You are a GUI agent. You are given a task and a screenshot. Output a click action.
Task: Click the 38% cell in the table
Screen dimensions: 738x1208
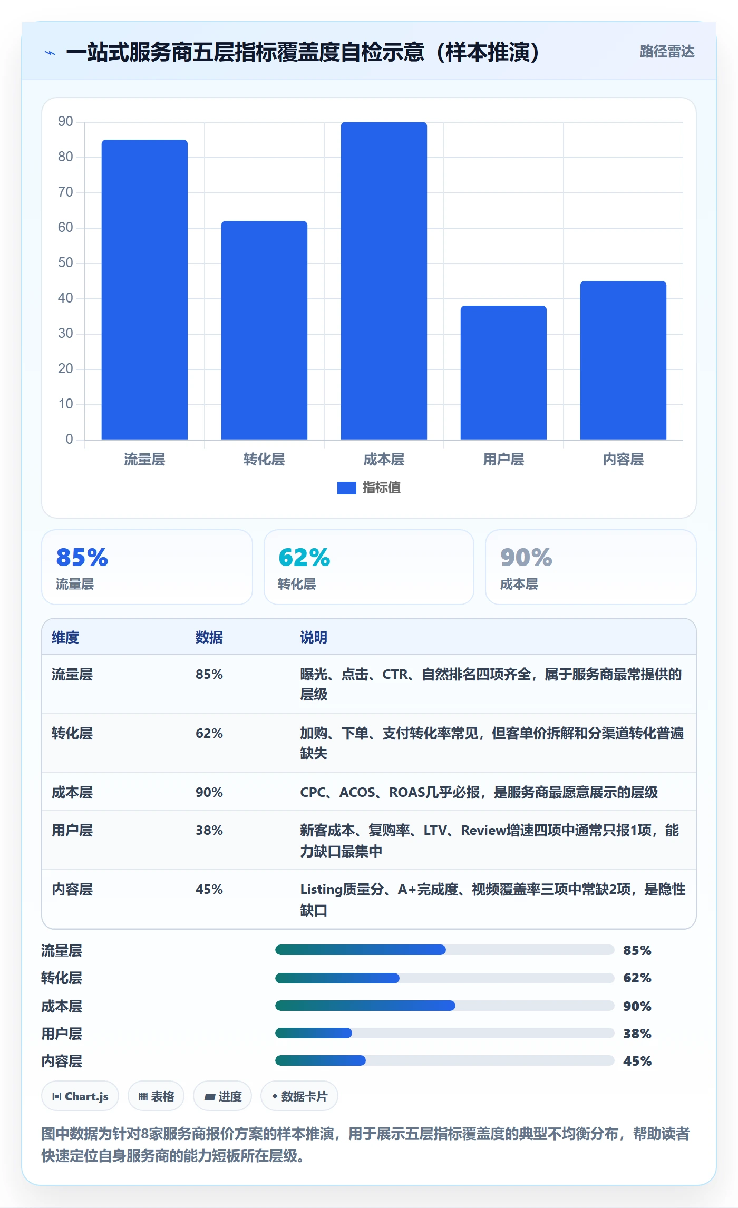pos(209,831)
